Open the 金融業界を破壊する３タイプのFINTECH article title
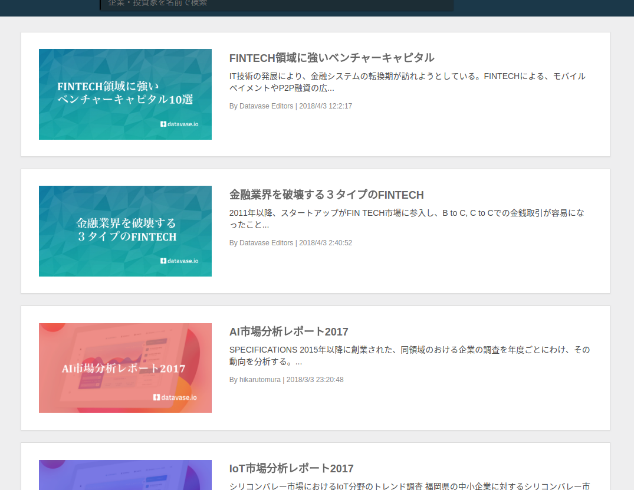The width and height of the screenshot is (634, 490). [x=326, y=195]
